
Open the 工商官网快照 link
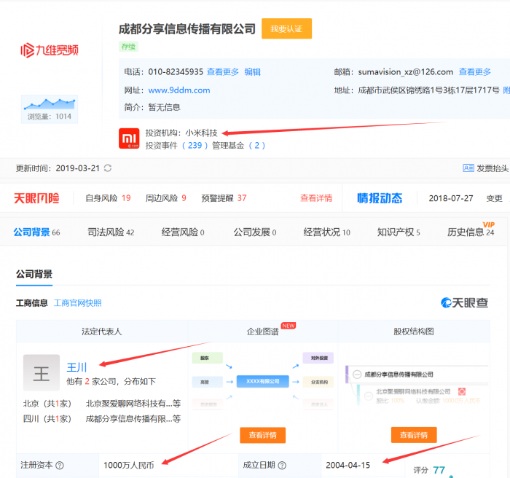[x=77, y=303]
